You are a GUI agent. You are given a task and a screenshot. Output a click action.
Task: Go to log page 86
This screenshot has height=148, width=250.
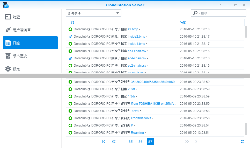141,142
